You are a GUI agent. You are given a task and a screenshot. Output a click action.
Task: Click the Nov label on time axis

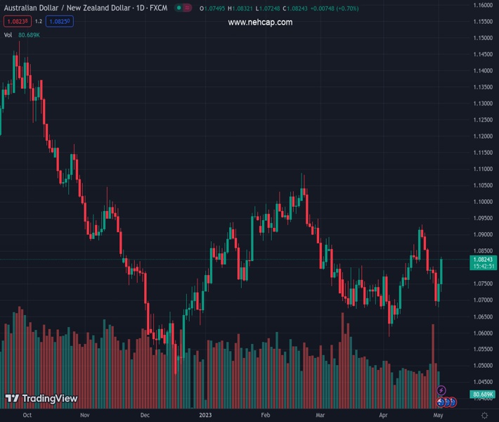click(84, 415)
